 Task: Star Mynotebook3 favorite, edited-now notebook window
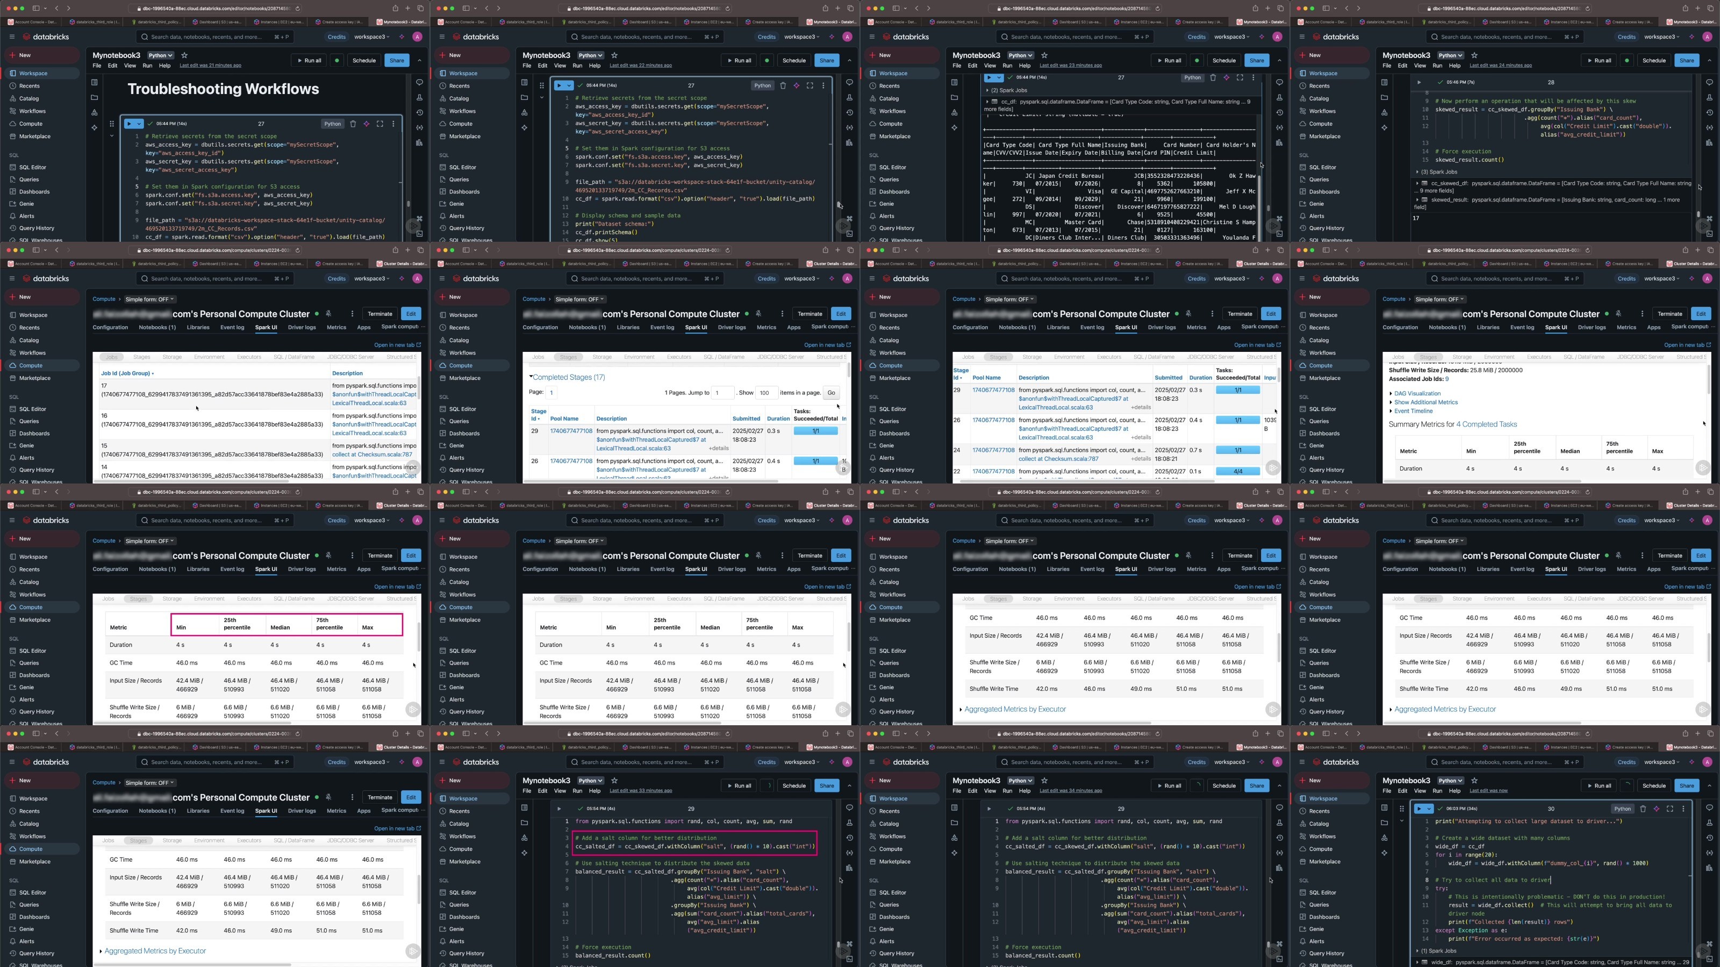[1475, 780]
